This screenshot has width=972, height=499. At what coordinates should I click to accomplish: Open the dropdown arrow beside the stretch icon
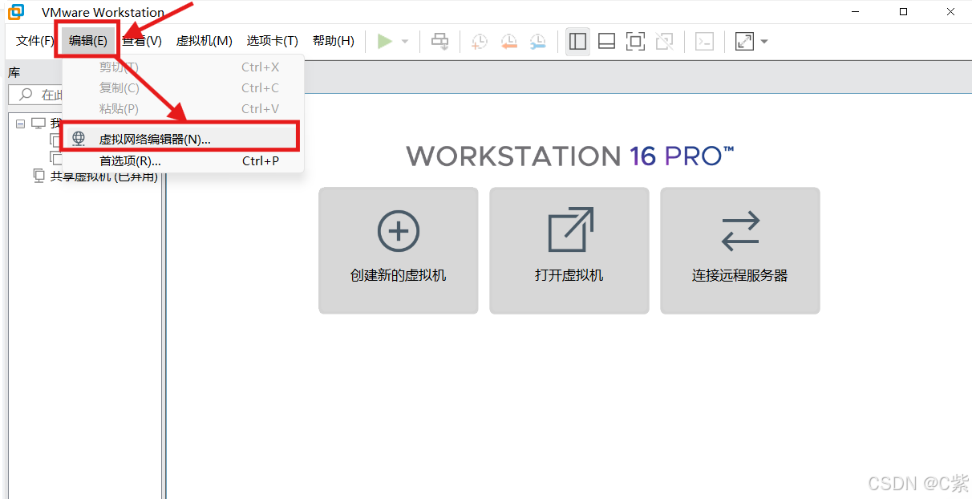coord(764,42)
